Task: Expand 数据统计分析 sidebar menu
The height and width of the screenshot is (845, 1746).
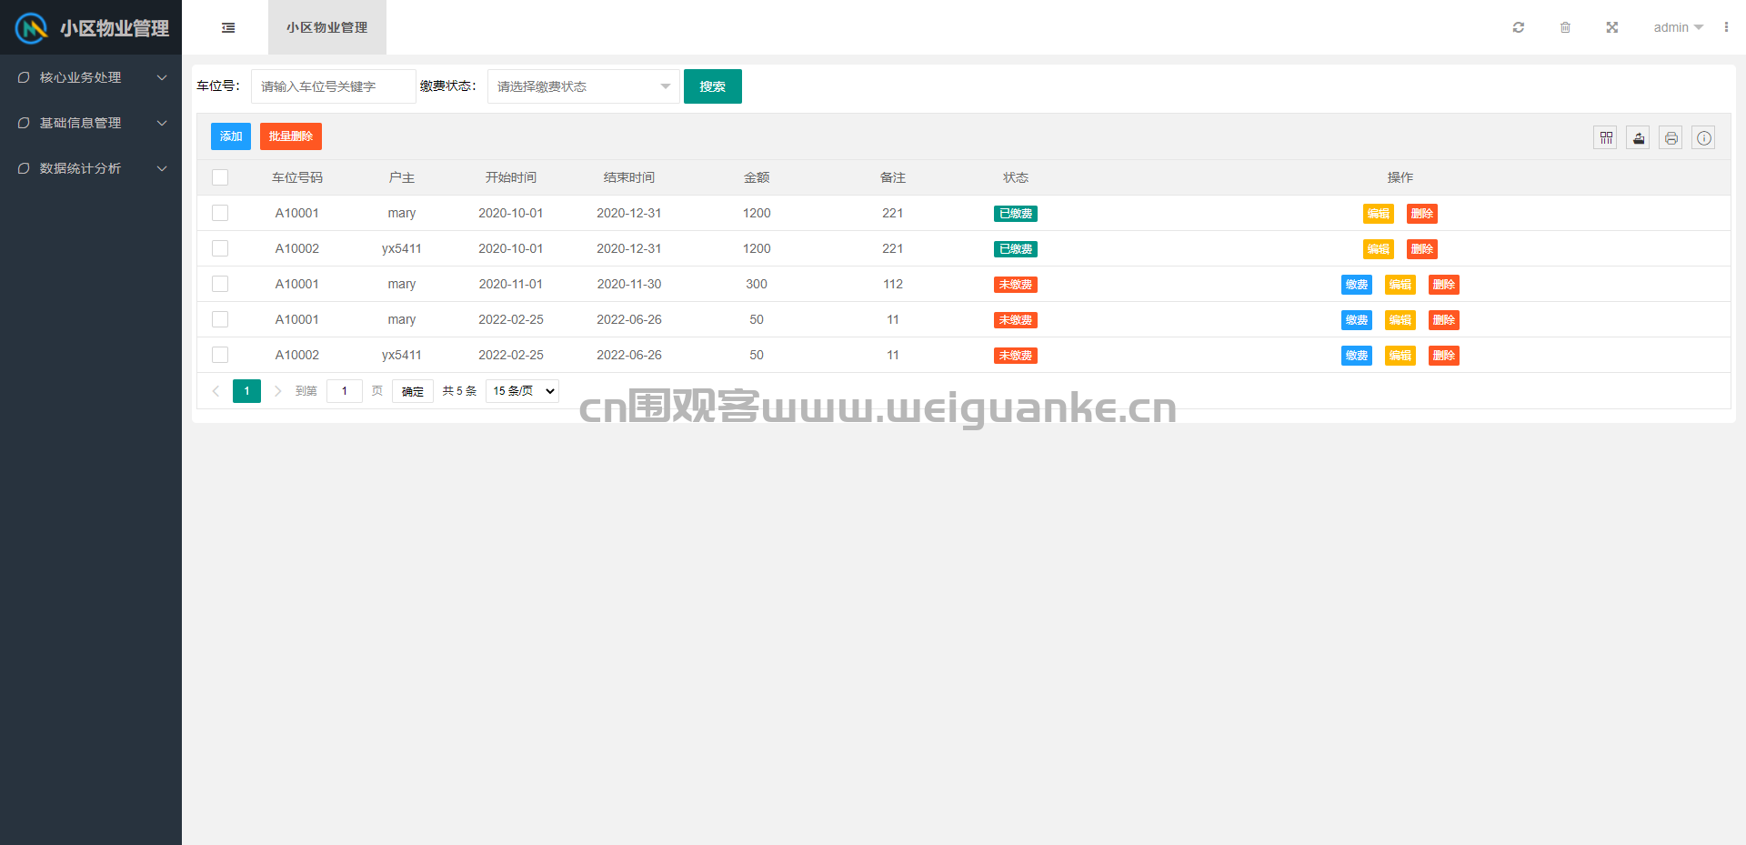Action: [x=91, y=168]
